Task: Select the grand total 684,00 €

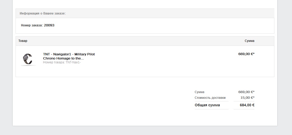Action: (247, 105)
